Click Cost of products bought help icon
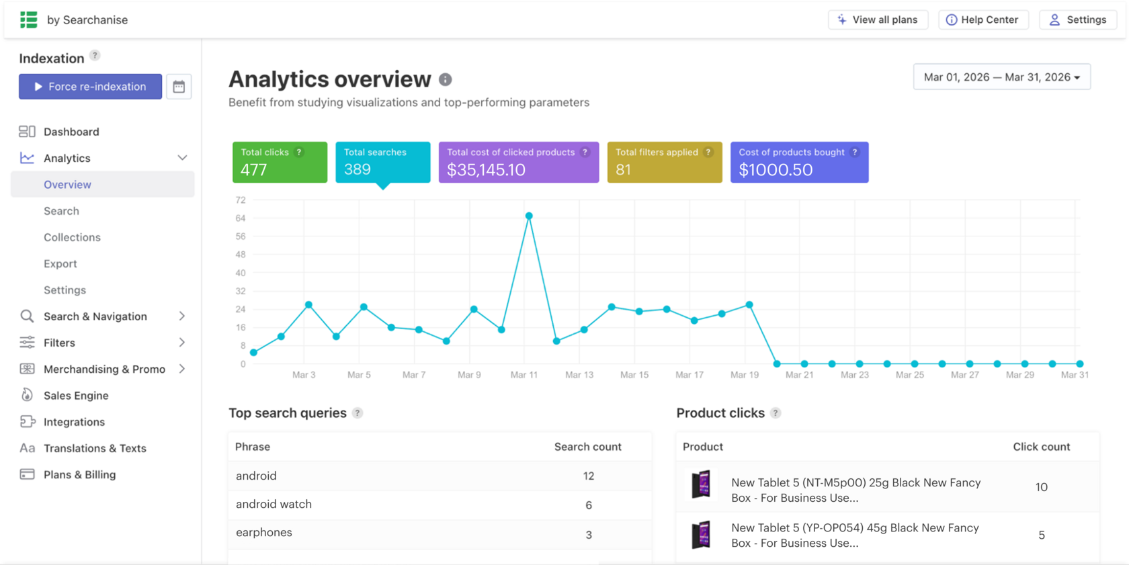 855,153
